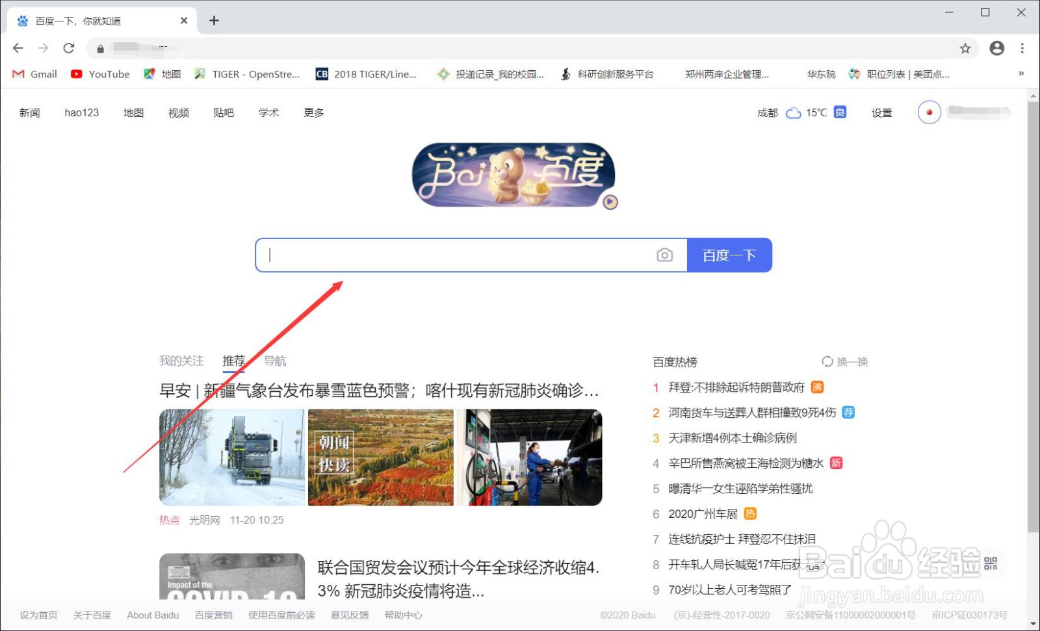
Task: Bookmark this page with star icon
Action: pyautogui.click(x=965, y=48)
